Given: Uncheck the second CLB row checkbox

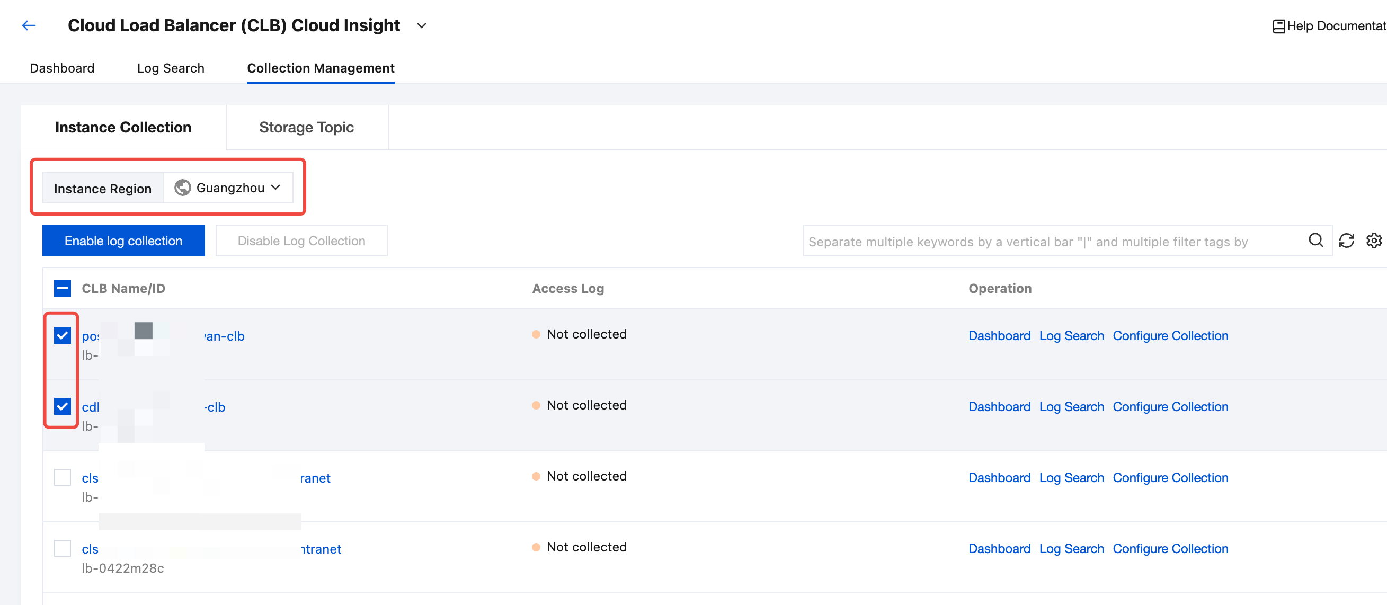Looking at the screenshot, I should (x=63, y=406).
